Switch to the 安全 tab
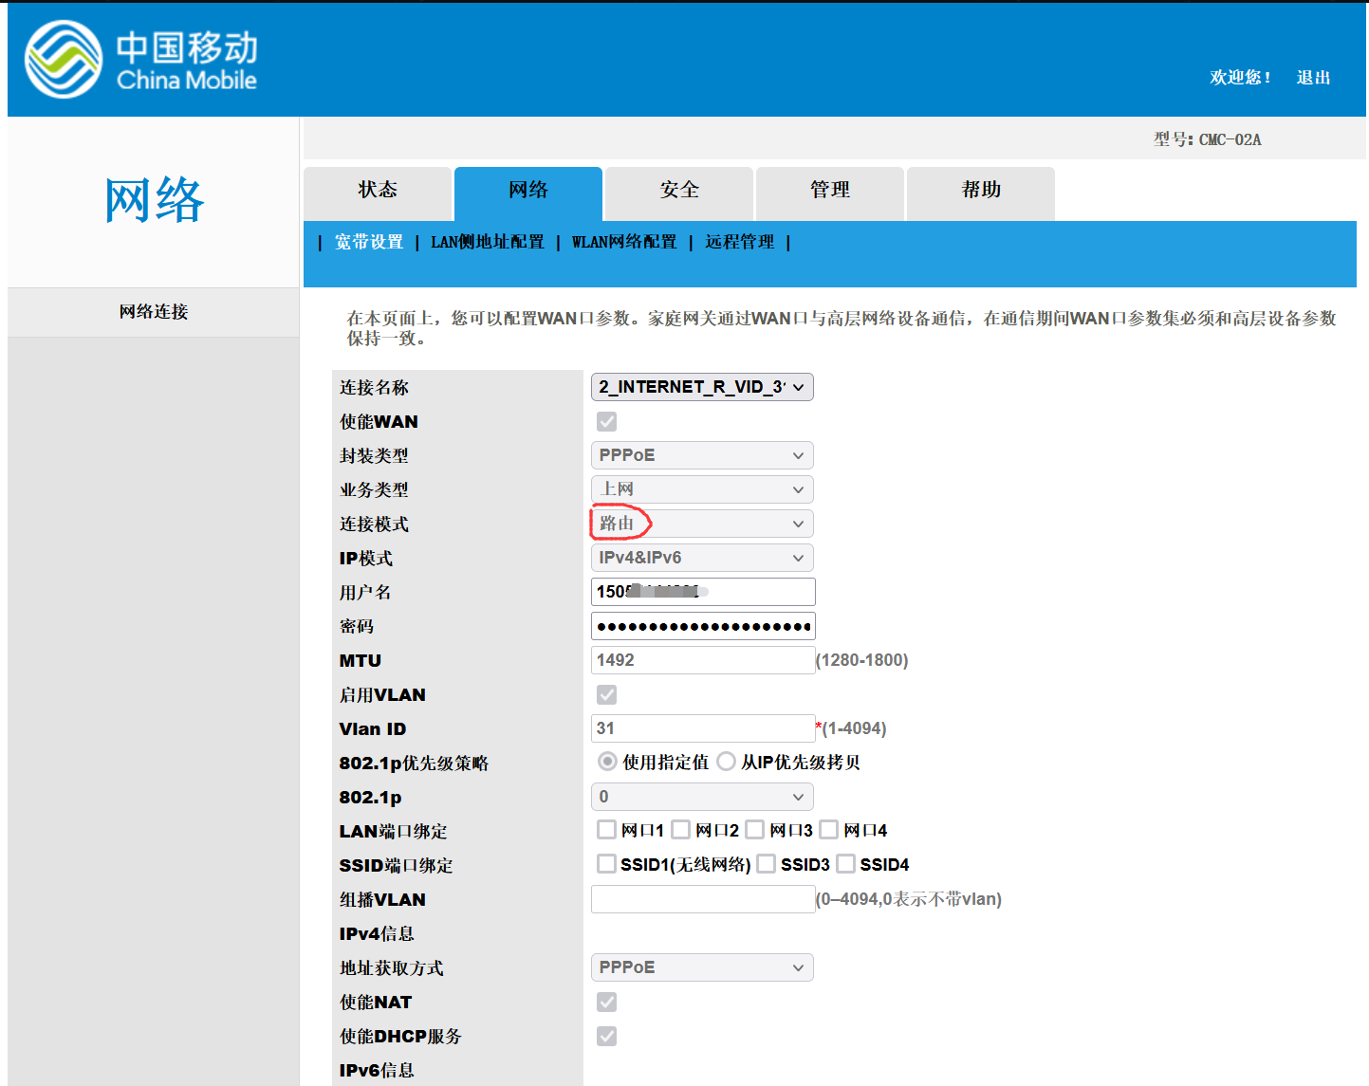 [679, 191]
